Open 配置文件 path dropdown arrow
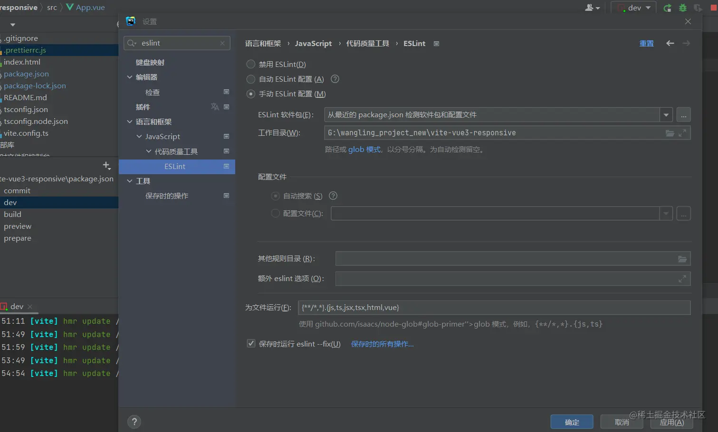Screen dimensions: 718x432 pyautogui.click(x=666, y=214)
